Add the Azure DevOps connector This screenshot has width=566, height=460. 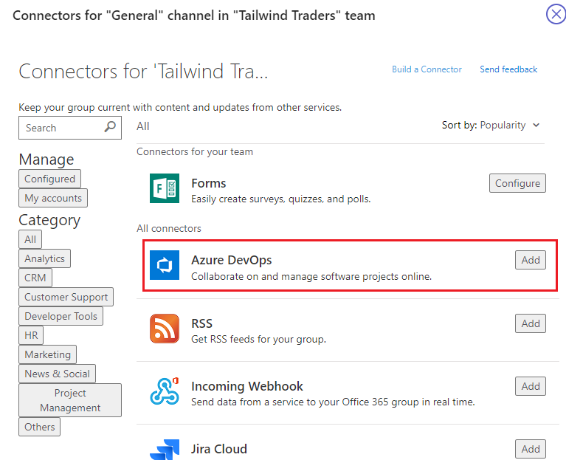tap(531, 260)
